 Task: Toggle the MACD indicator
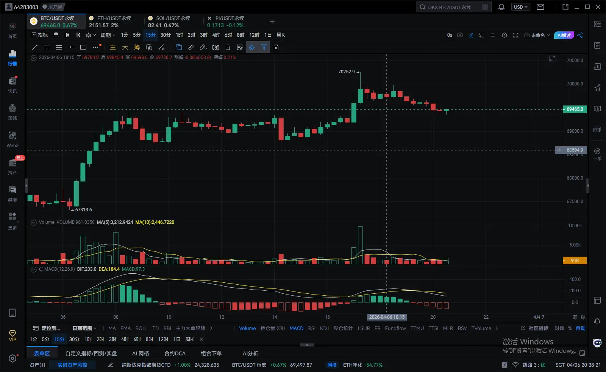296,328
